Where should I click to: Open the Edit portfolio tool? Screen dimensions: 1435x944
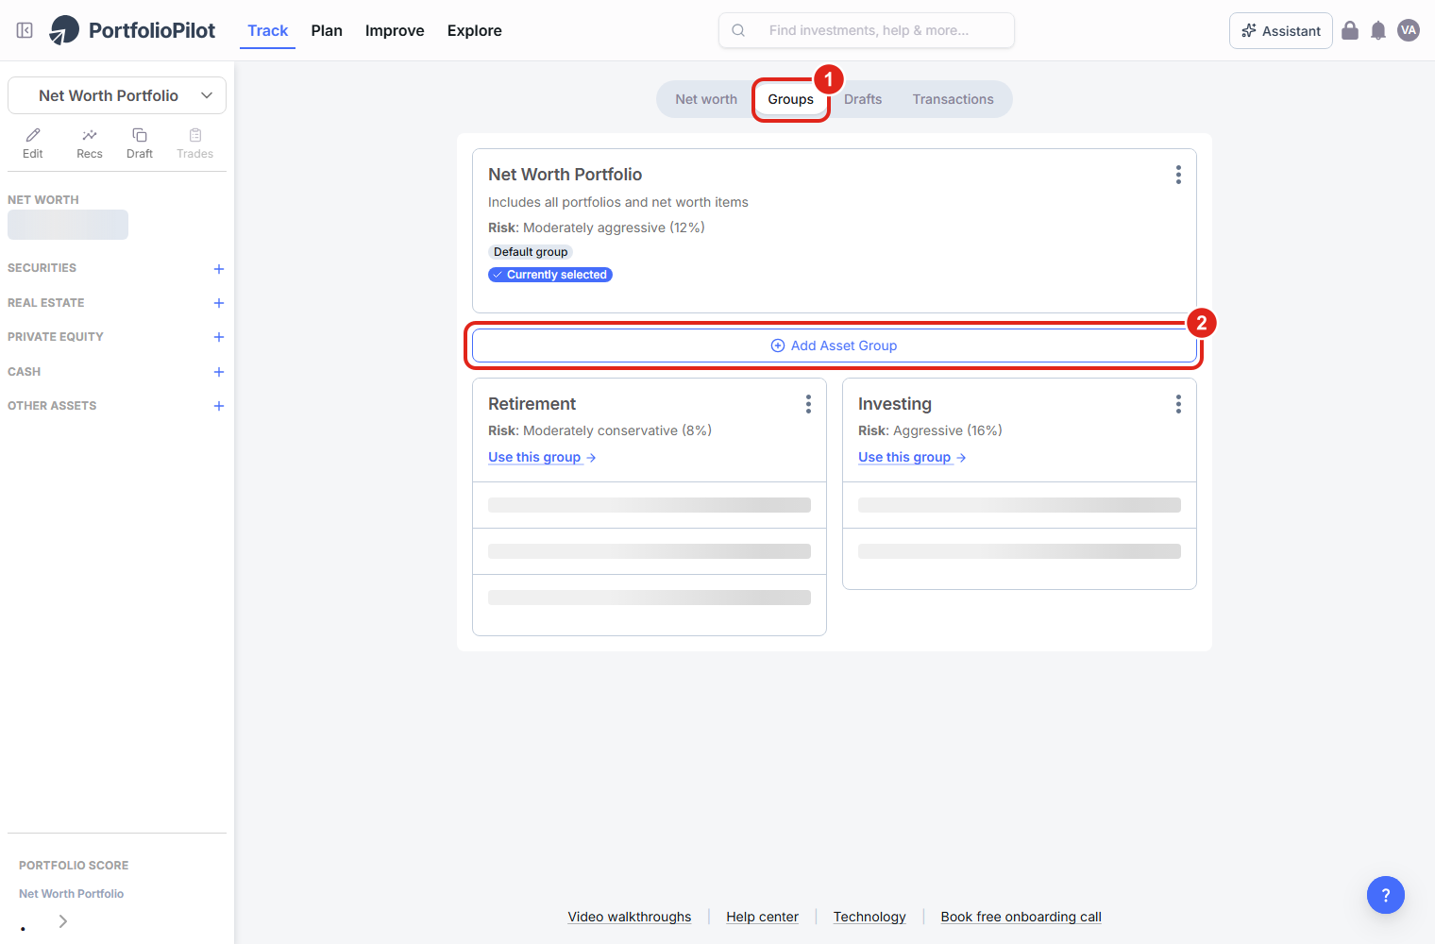[33, 143]
